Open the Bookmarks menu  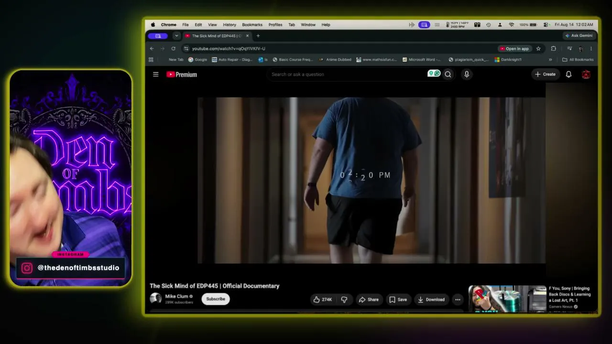[252, 25]
